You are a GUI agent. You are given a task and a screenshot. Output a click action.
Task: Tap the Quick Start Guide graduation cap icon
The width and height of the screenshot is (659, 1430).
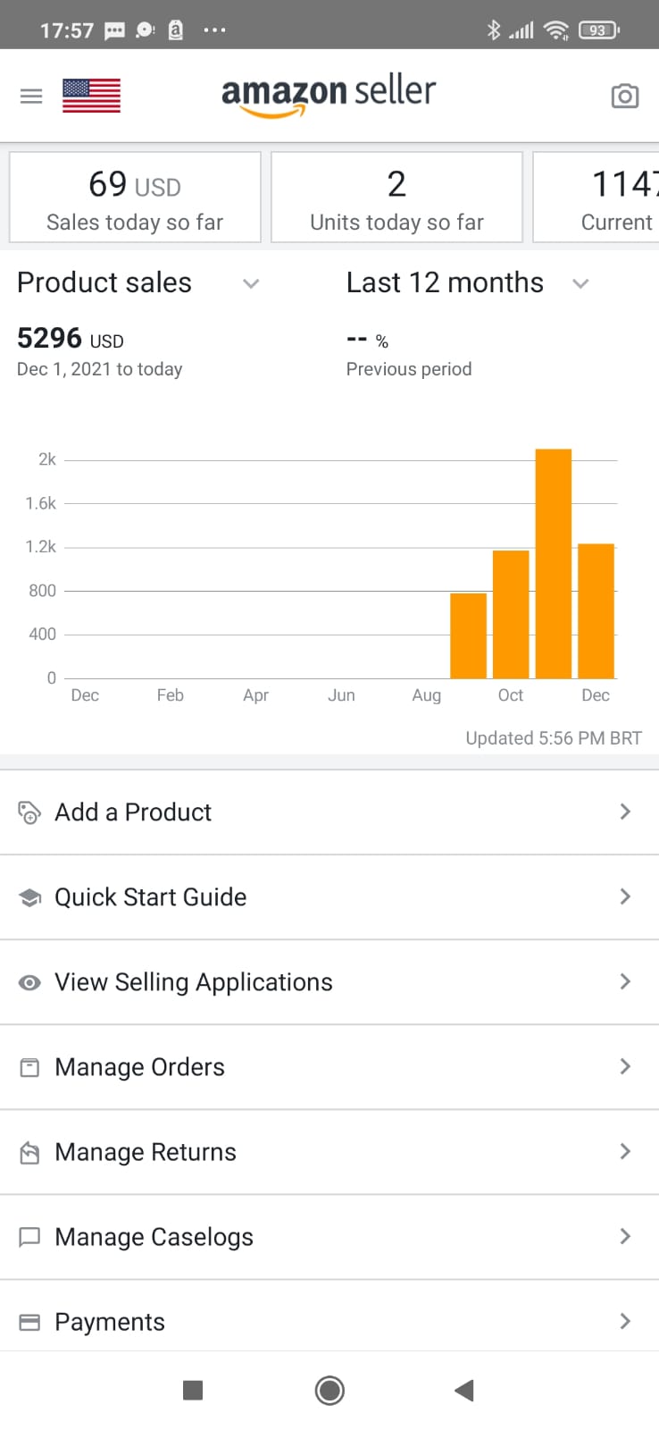(x=29, y=897)
